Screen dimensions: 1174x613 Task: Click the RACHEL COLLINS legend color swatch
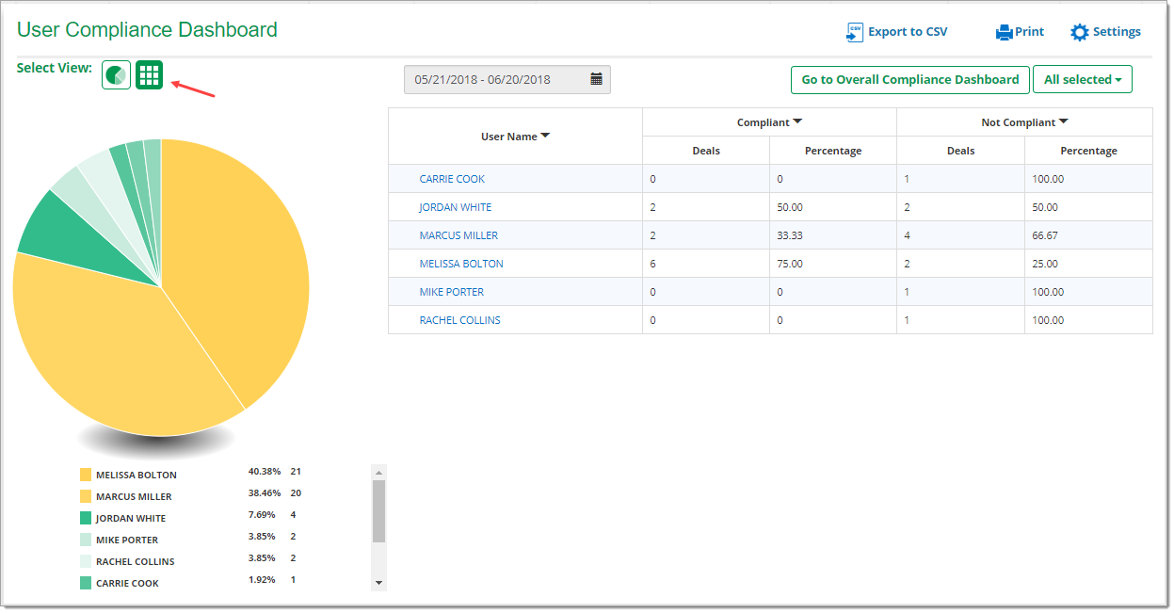tap(86, 561)
